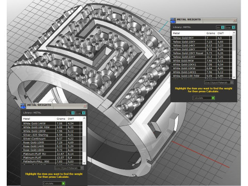Check Use Object Materials in the lower-left panel
Image resolution: width=248 pixels, height=186 pixels.
tap(69, 168)
